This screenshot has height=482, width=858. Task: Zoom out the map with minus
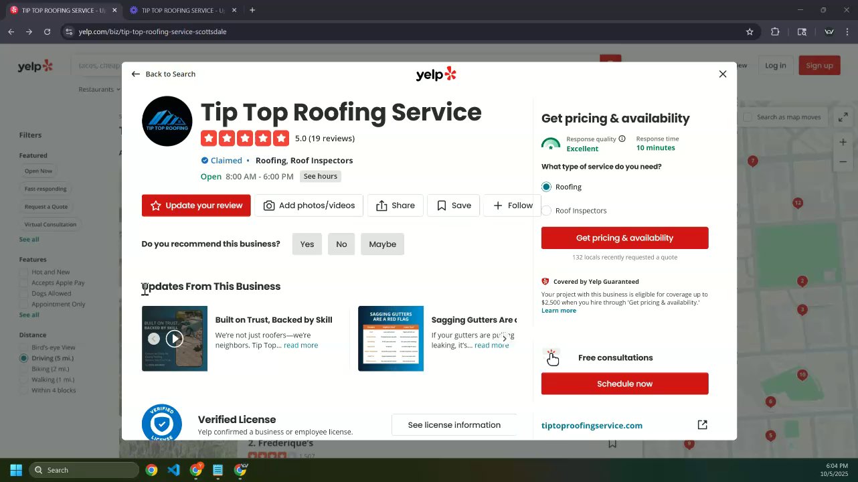click(x=843, y=162)
